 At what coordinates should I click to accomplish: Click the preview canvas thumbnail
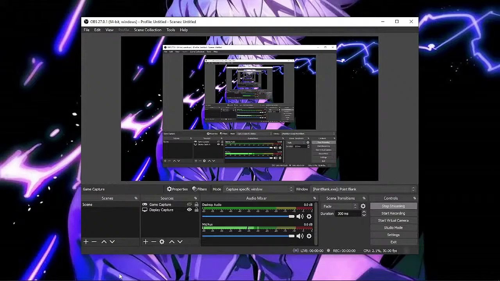point(250,109)
